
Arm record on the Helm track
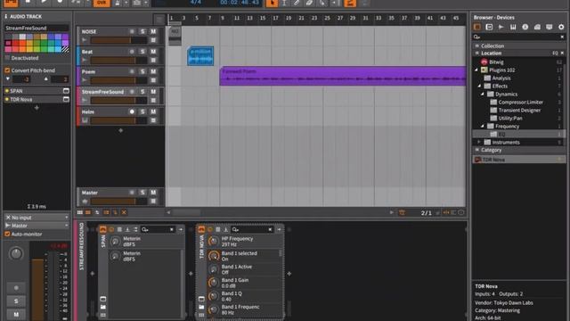[132, 111]
